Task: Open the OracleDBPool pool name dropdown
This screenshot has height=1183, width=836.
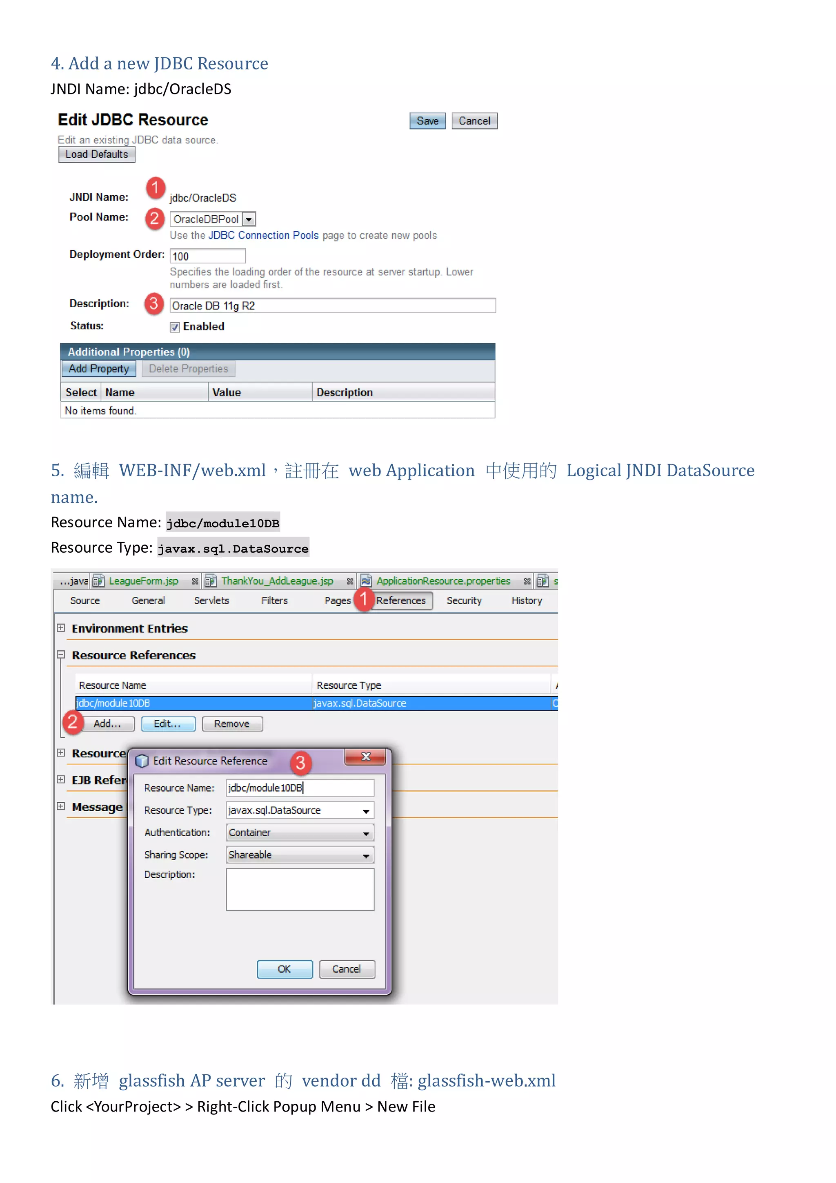Action: point(249,219)
